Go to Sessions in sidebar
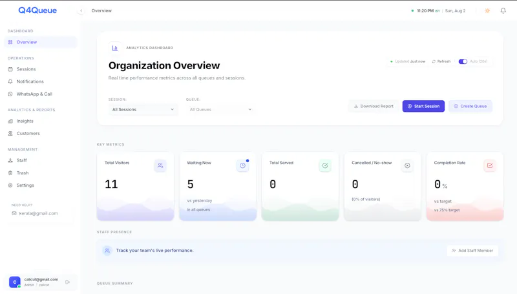 pyautogui.click(x=41, y=69)
